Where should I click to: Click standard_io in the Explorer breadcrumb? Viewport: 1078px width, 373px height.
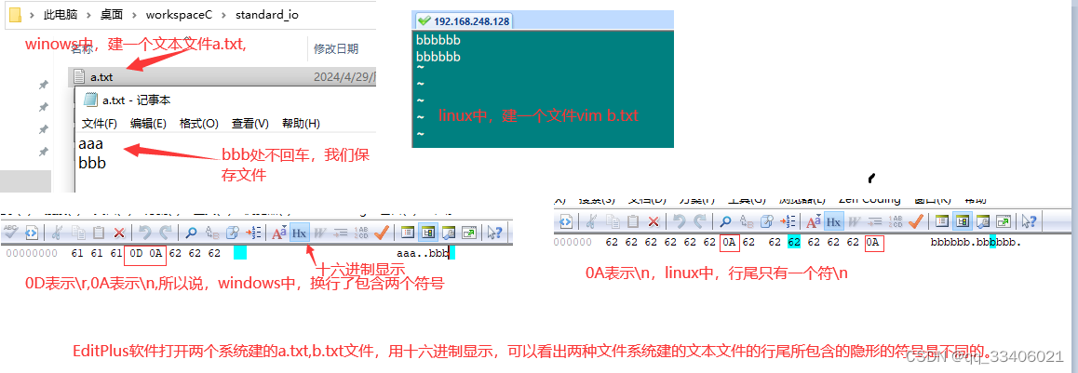tap(267, 15)
